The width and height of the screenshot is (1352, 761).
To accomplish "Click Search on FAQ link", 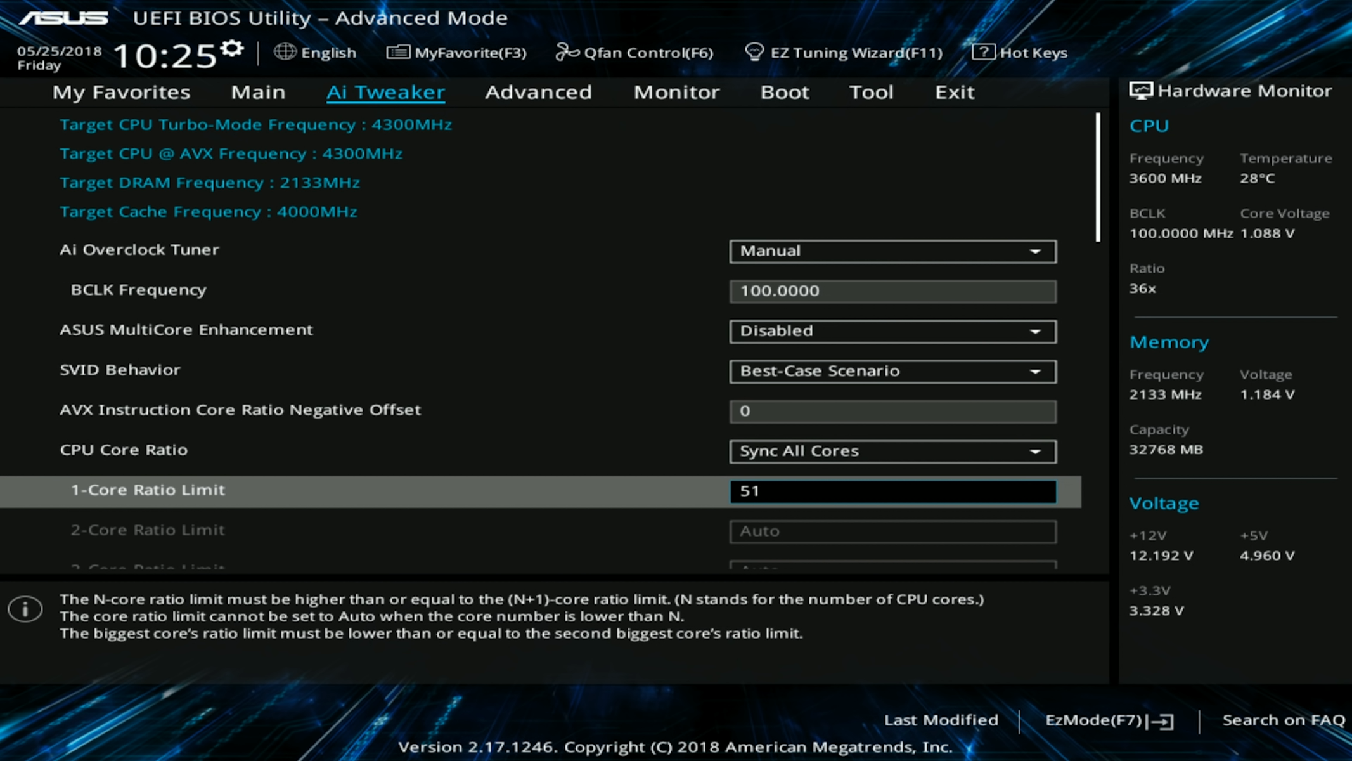I will point(1283,720).
